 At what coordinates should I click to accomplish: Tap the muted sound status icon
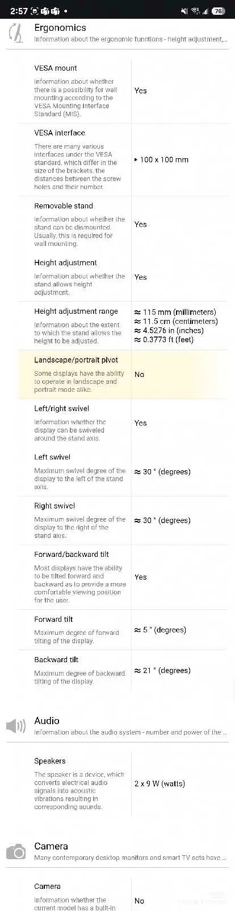coord(184,11)
